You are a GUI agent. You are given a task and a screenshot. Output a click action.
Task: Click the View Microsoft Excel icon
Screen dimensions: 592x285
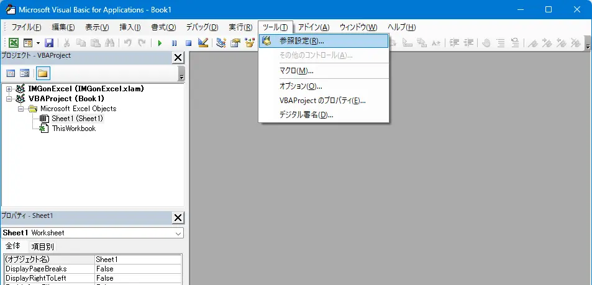(12, 43)
